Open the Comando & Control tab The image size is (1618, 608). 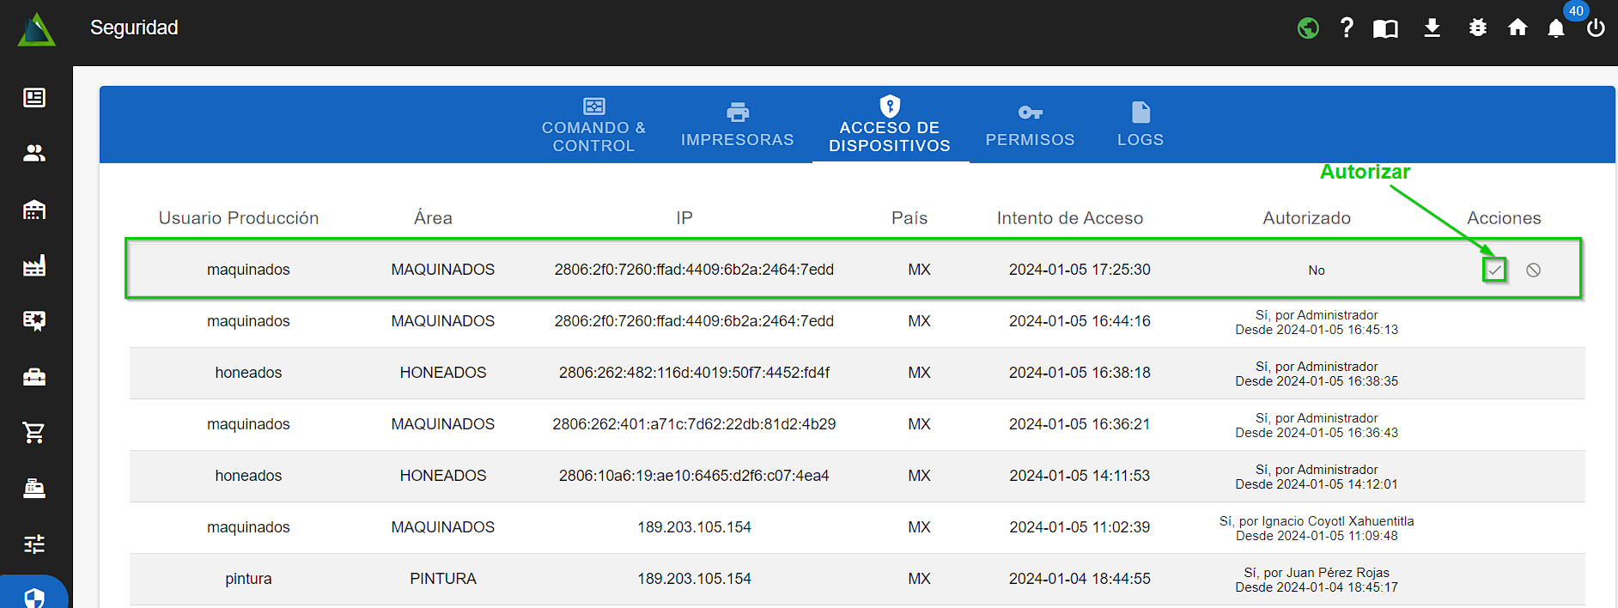point(593,125)
